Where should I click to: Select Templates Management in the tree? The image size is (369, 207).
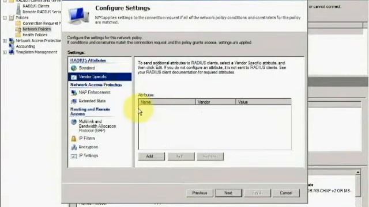click(x=36, y=52)
